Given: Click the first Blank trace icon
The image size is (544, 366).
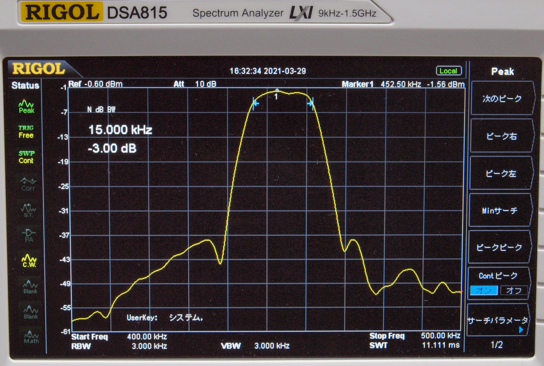Looking at the screenshot, I should (x=30, y=287).
